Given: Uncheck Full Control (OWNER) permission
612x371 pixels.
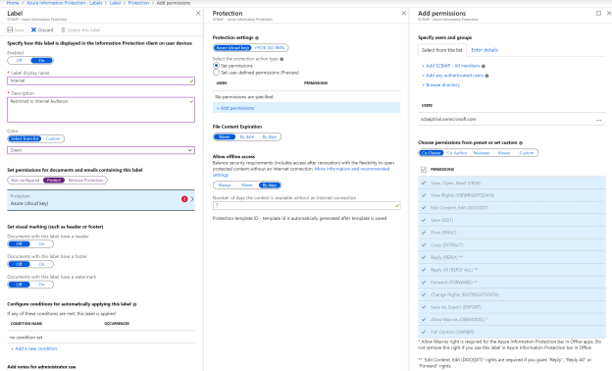Looking at the screenshot, I should pyautogui.click(x=424, y=332).
